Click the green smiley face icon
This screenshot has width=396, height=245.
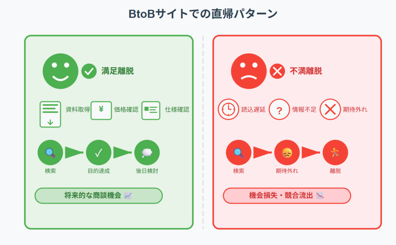tap(60, 71)
